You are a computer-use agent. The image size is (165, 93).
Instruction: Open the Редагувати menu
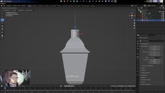click(9, 6)
